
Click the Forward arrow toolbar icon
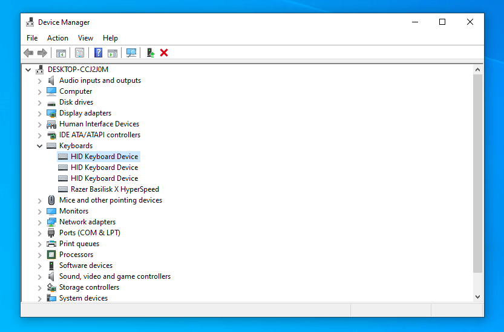(x=42, y=53)
